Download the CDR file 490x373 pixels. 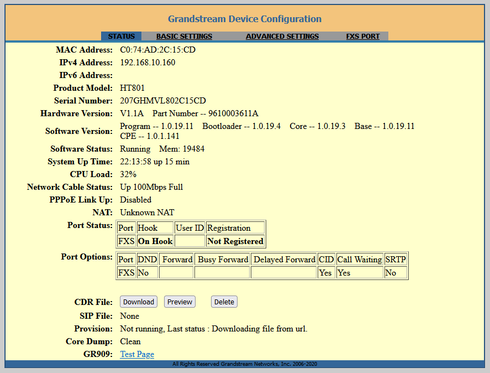139,302
